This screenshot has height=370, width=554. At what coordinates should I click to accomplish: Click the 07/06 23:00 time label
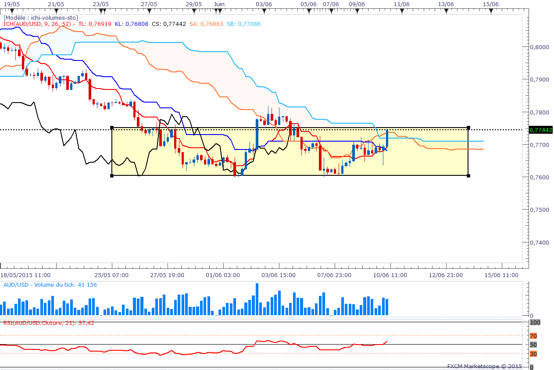(x=335, y=275)
